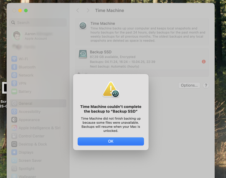Open Time Machine Options

click(x=189, y=85)
